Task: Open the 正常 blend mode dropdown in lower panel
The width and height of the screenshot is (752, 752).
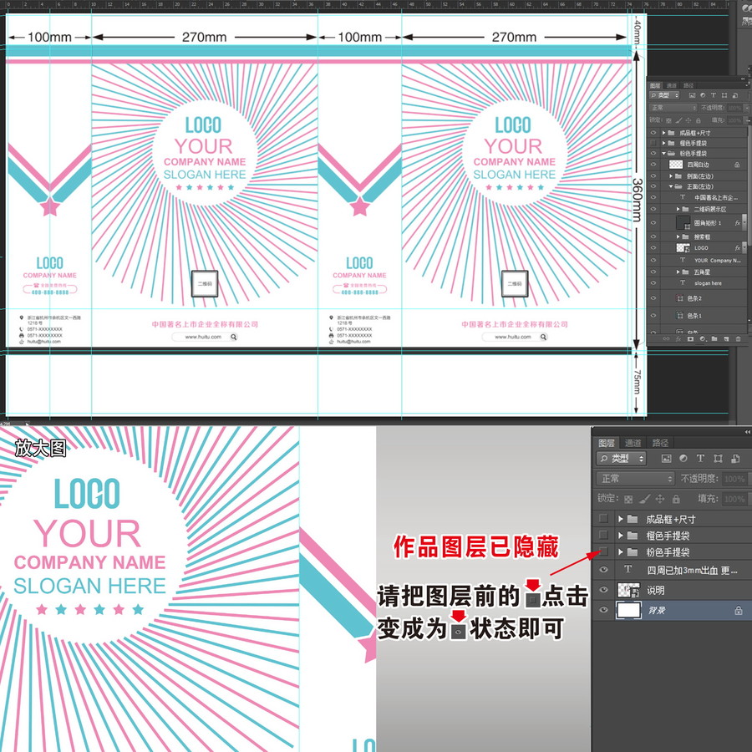Action: [x=636, y=479]
